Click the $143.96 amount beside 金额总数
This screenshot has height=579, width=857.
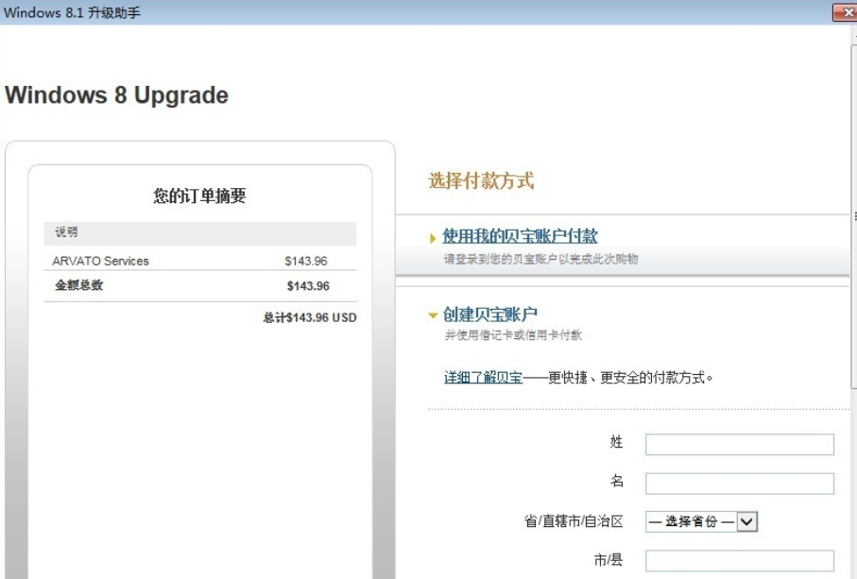[308, 285]
